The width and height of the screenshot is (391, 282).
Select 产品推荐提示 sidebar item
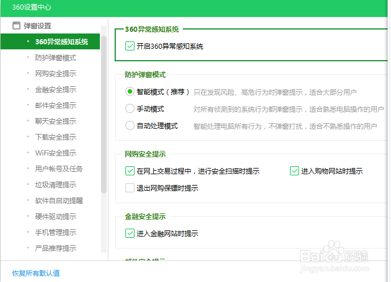point(56,249)
